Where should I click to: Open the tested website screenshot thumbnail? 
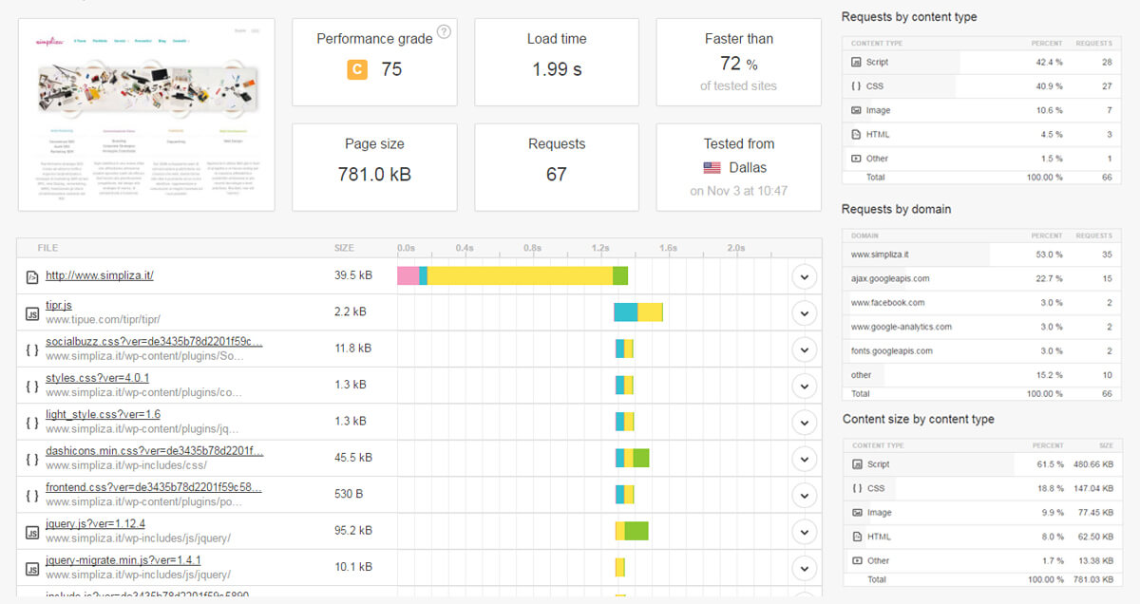coord(146,115)
